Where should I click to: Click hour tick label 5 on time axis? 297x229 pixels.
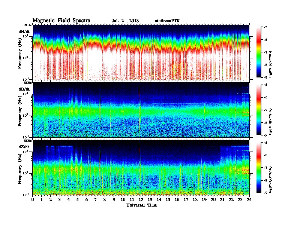coord(78,199)
